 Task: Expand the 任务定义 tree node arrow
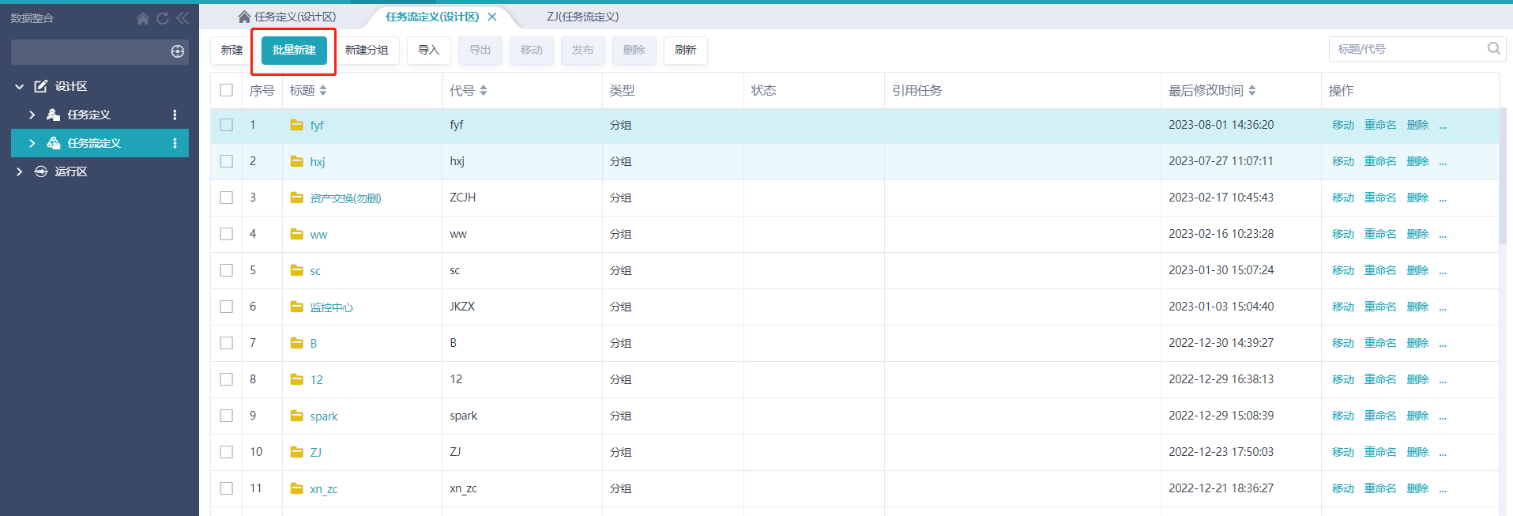tap(32, 115)
